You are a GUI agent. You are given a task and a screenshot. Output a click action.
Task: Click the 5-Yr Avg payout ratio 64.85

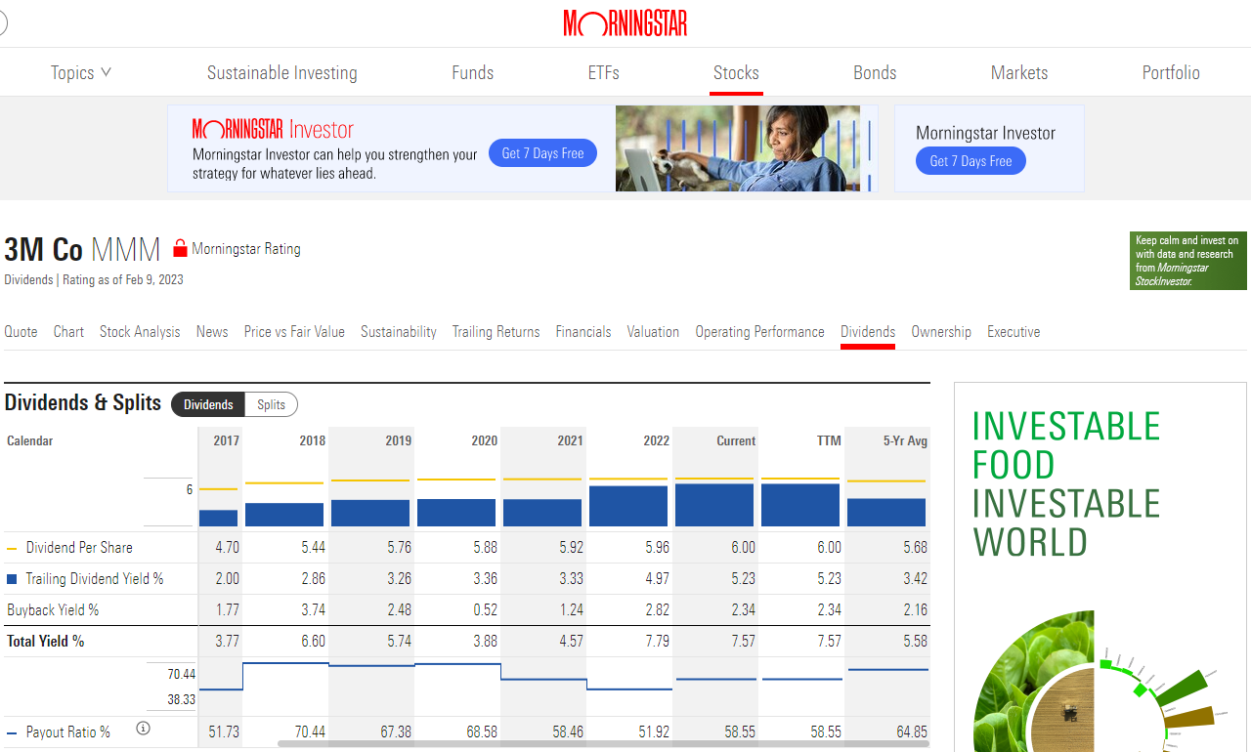[911, 732]
